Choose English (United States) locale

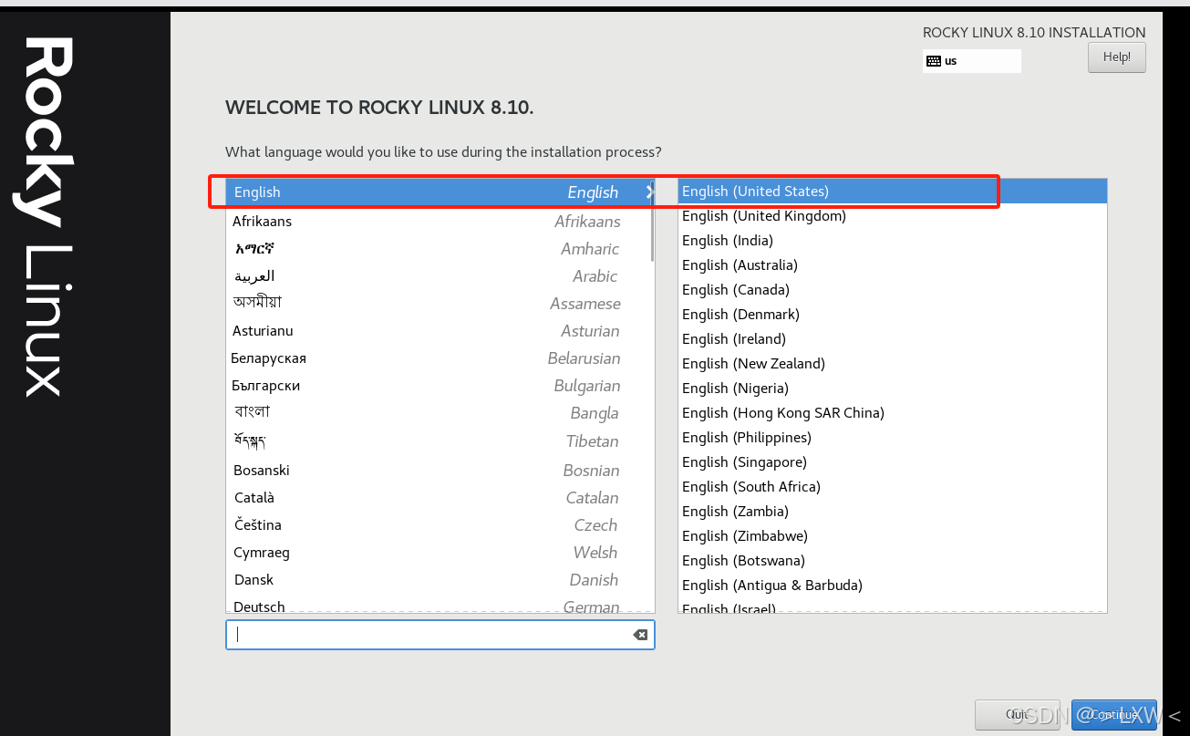point(892,192)
